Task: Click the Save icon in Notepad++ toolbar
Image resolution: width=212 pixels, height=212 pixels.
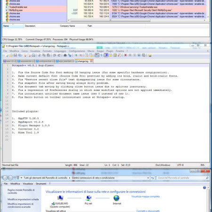Action: pos(15,55)
